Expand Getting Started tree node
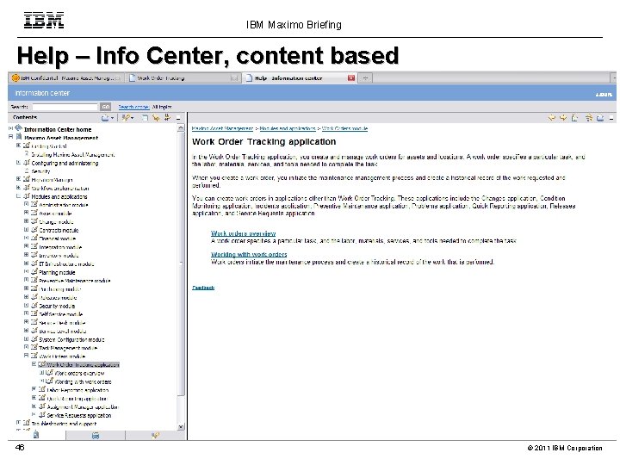Screen dimensions: 620x465 tap(18, 146)
